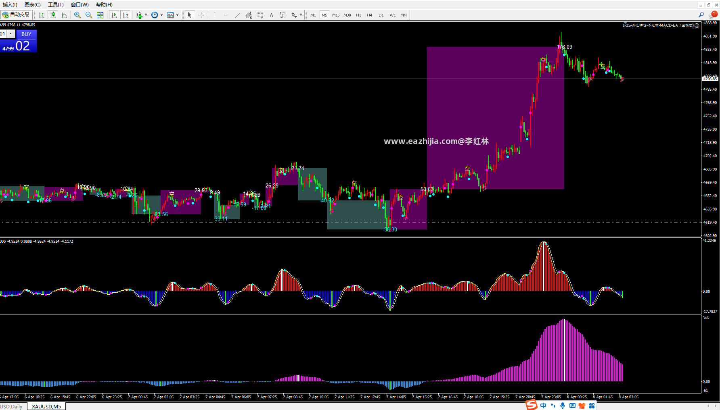Open the 图表(C) menu

point(33,5)
